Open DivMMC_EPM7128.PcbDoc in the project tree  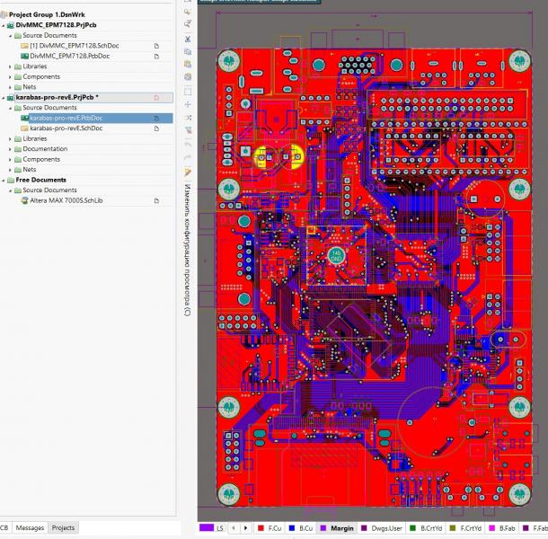click(x=69, y=56)
